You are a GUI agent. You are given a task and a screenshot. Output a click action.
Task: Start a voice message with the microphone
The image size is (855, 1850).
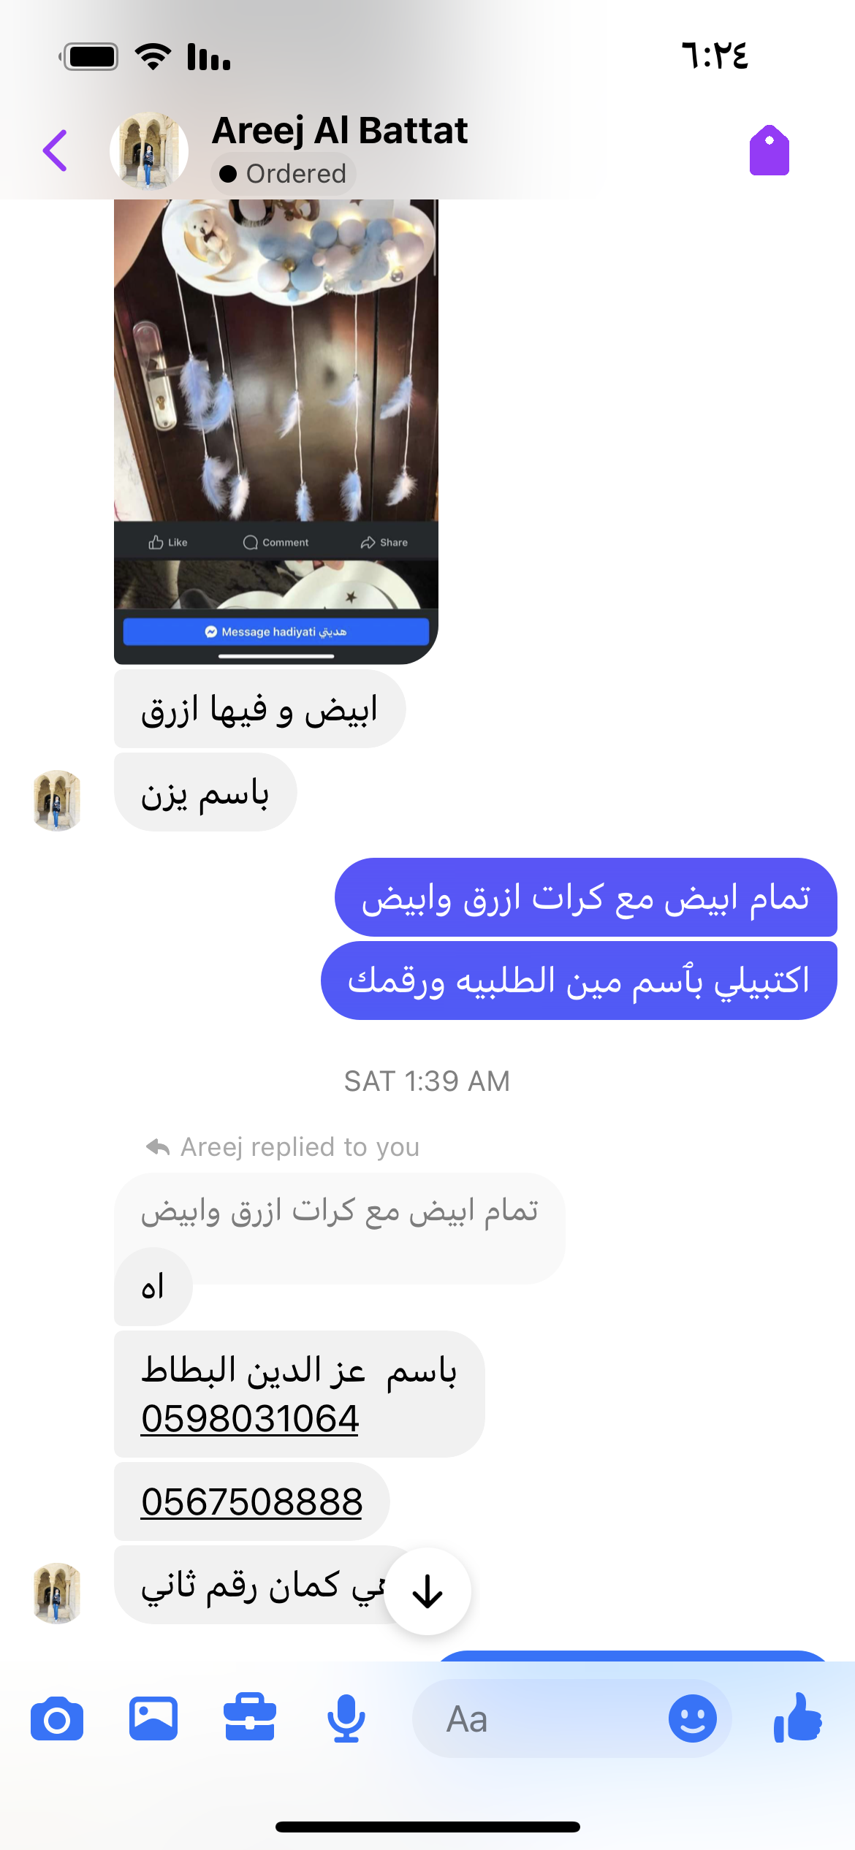[x=346, y=1718]
